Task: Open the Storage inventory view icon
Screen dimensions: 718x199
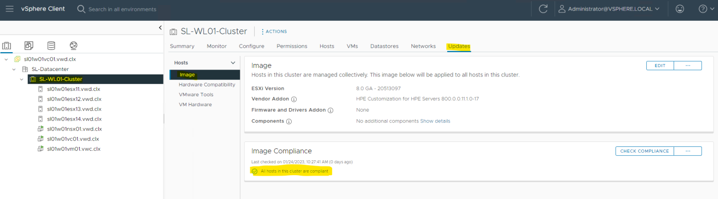Action: click(51, 46)
